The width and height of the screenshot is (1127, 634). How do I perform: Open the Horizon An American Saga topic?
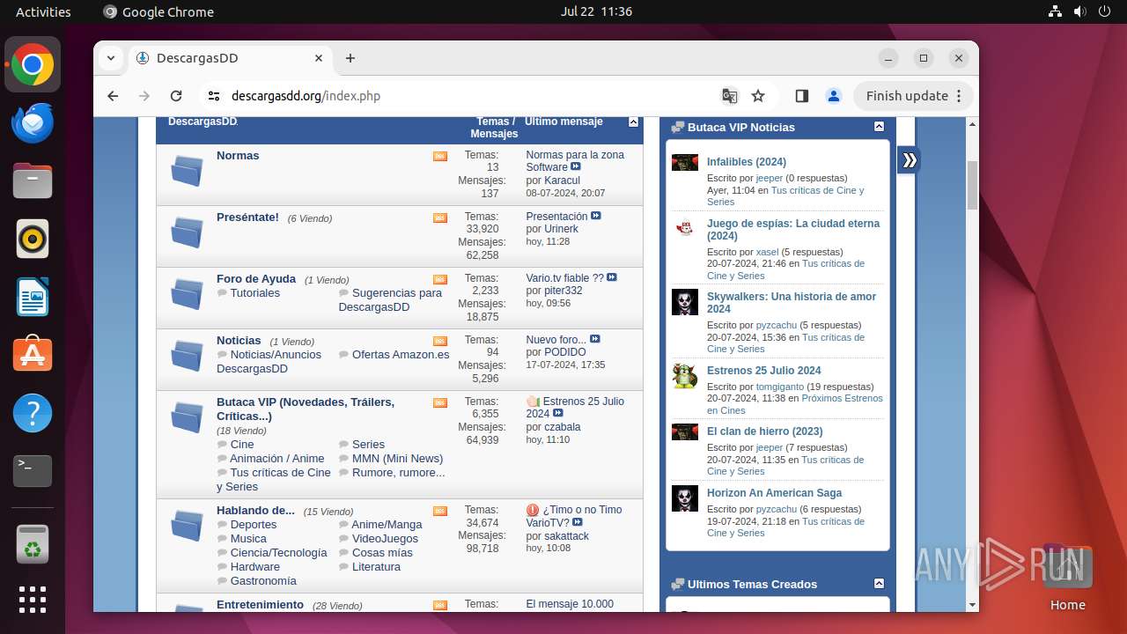[x=774, y=493]
